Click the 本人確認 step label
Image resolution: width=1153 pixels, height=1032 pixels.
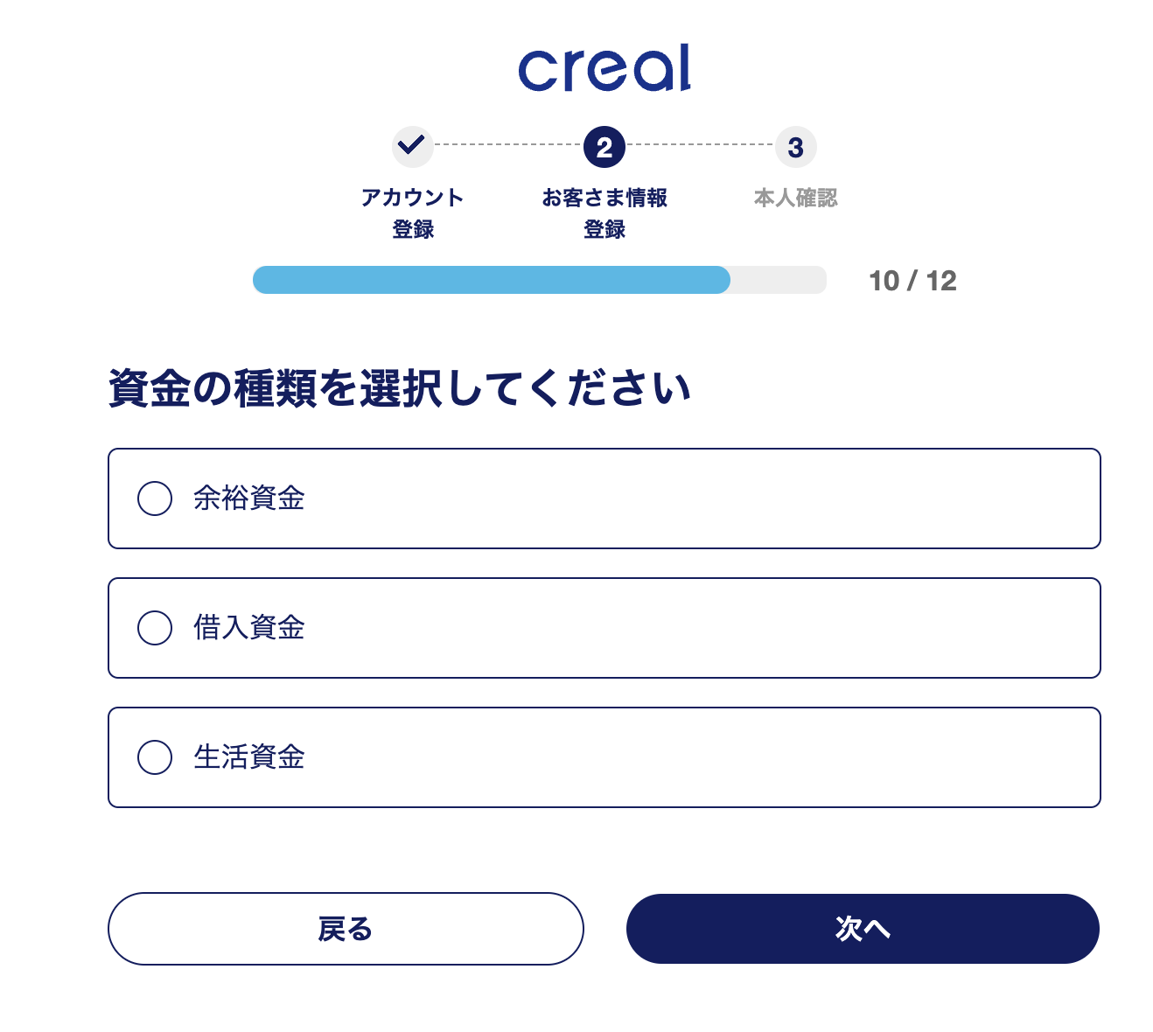794,198
